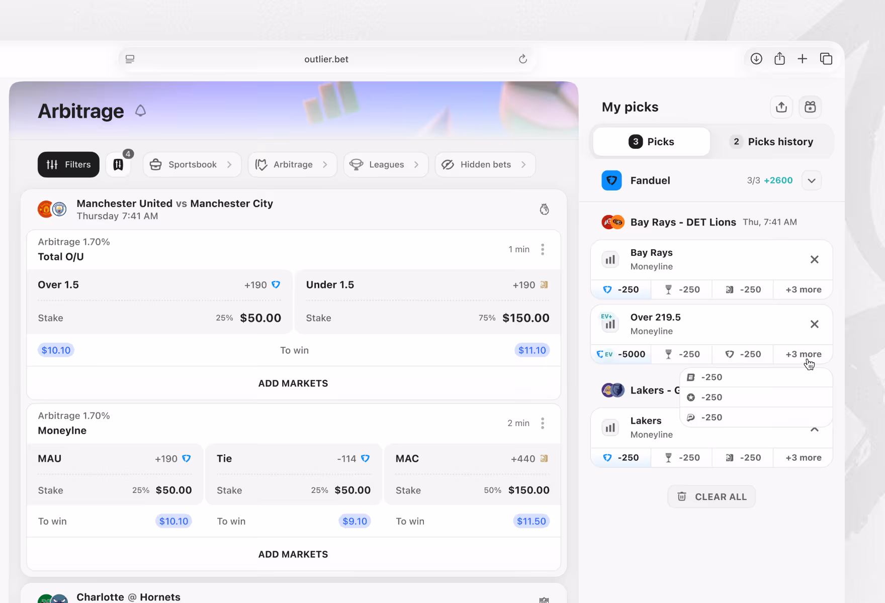The height and width of the screenshot is (603, 885).
Task: Edit the $50.00 stake for Over 1.5
Action: click(x=260, y=318)
